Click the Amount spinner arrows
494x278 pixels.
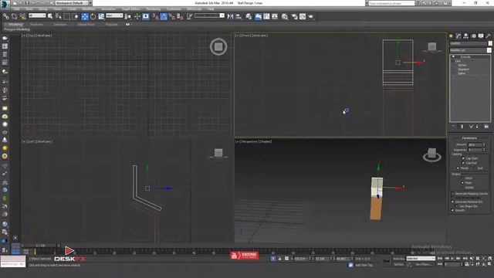[x=484, y=144]
